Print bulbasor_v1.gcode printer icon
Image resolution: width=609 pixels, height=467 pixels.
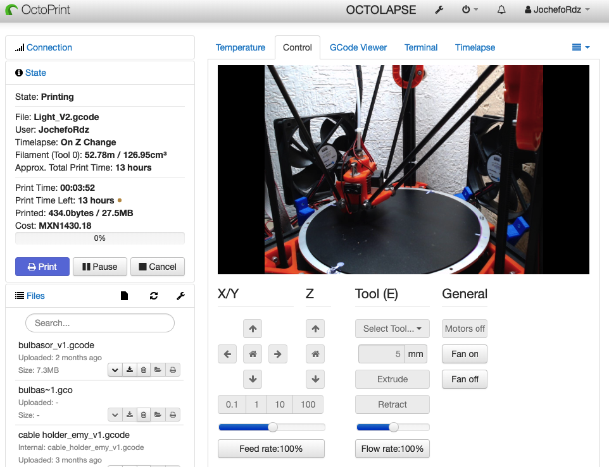(173, 370)
